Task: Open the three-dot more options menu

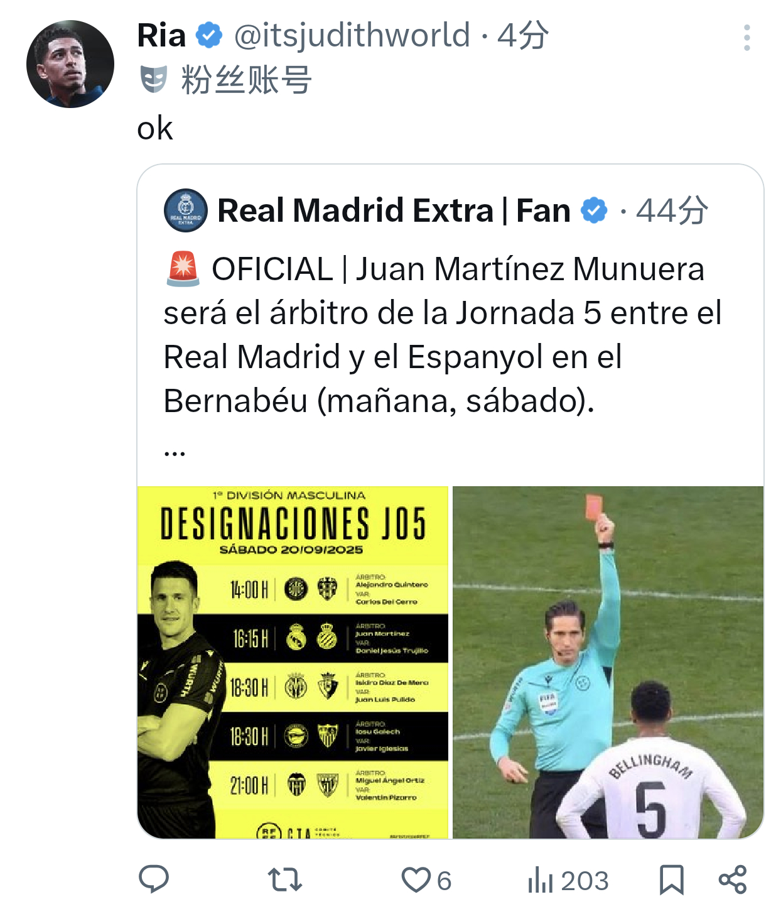Action: pyautogui.click(x=746, y=38)
